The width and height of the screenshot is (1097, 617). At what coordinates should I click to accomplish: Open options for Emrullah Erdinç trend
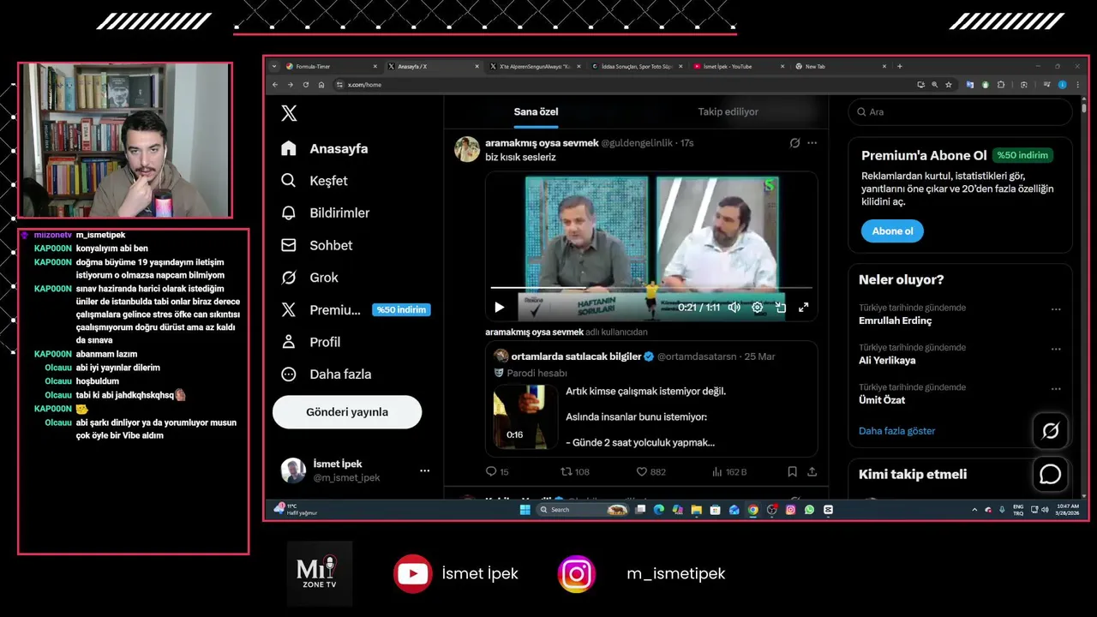click(1056, 309)
